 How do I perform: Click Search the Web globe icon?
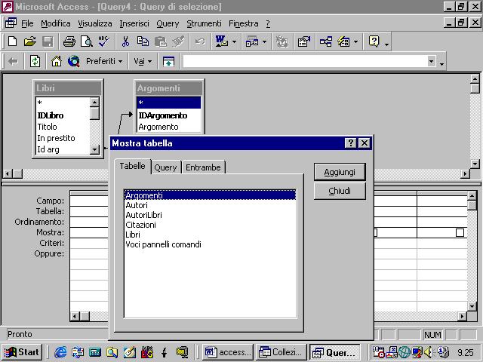click(74, 61)
